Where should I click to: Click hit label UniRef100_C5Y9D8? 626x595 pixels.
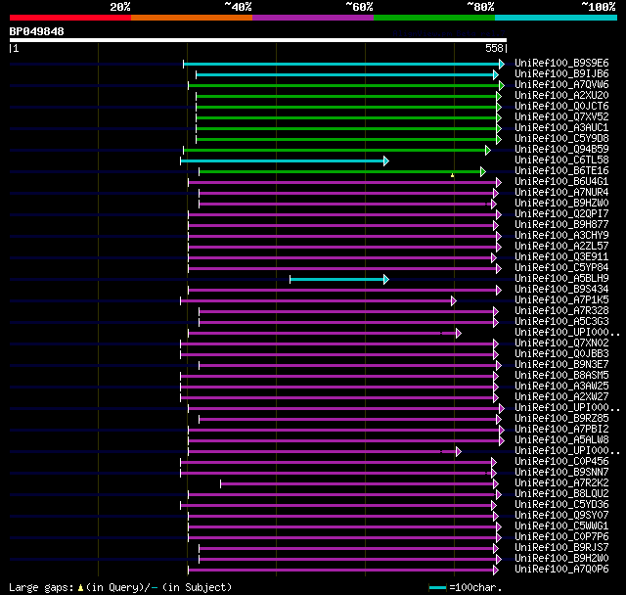[561, 139]
